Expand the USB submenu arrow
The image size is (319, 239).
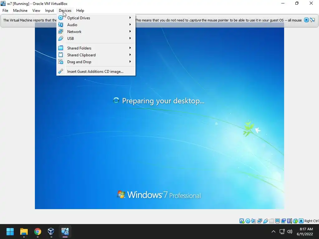(x=130, y=38)
